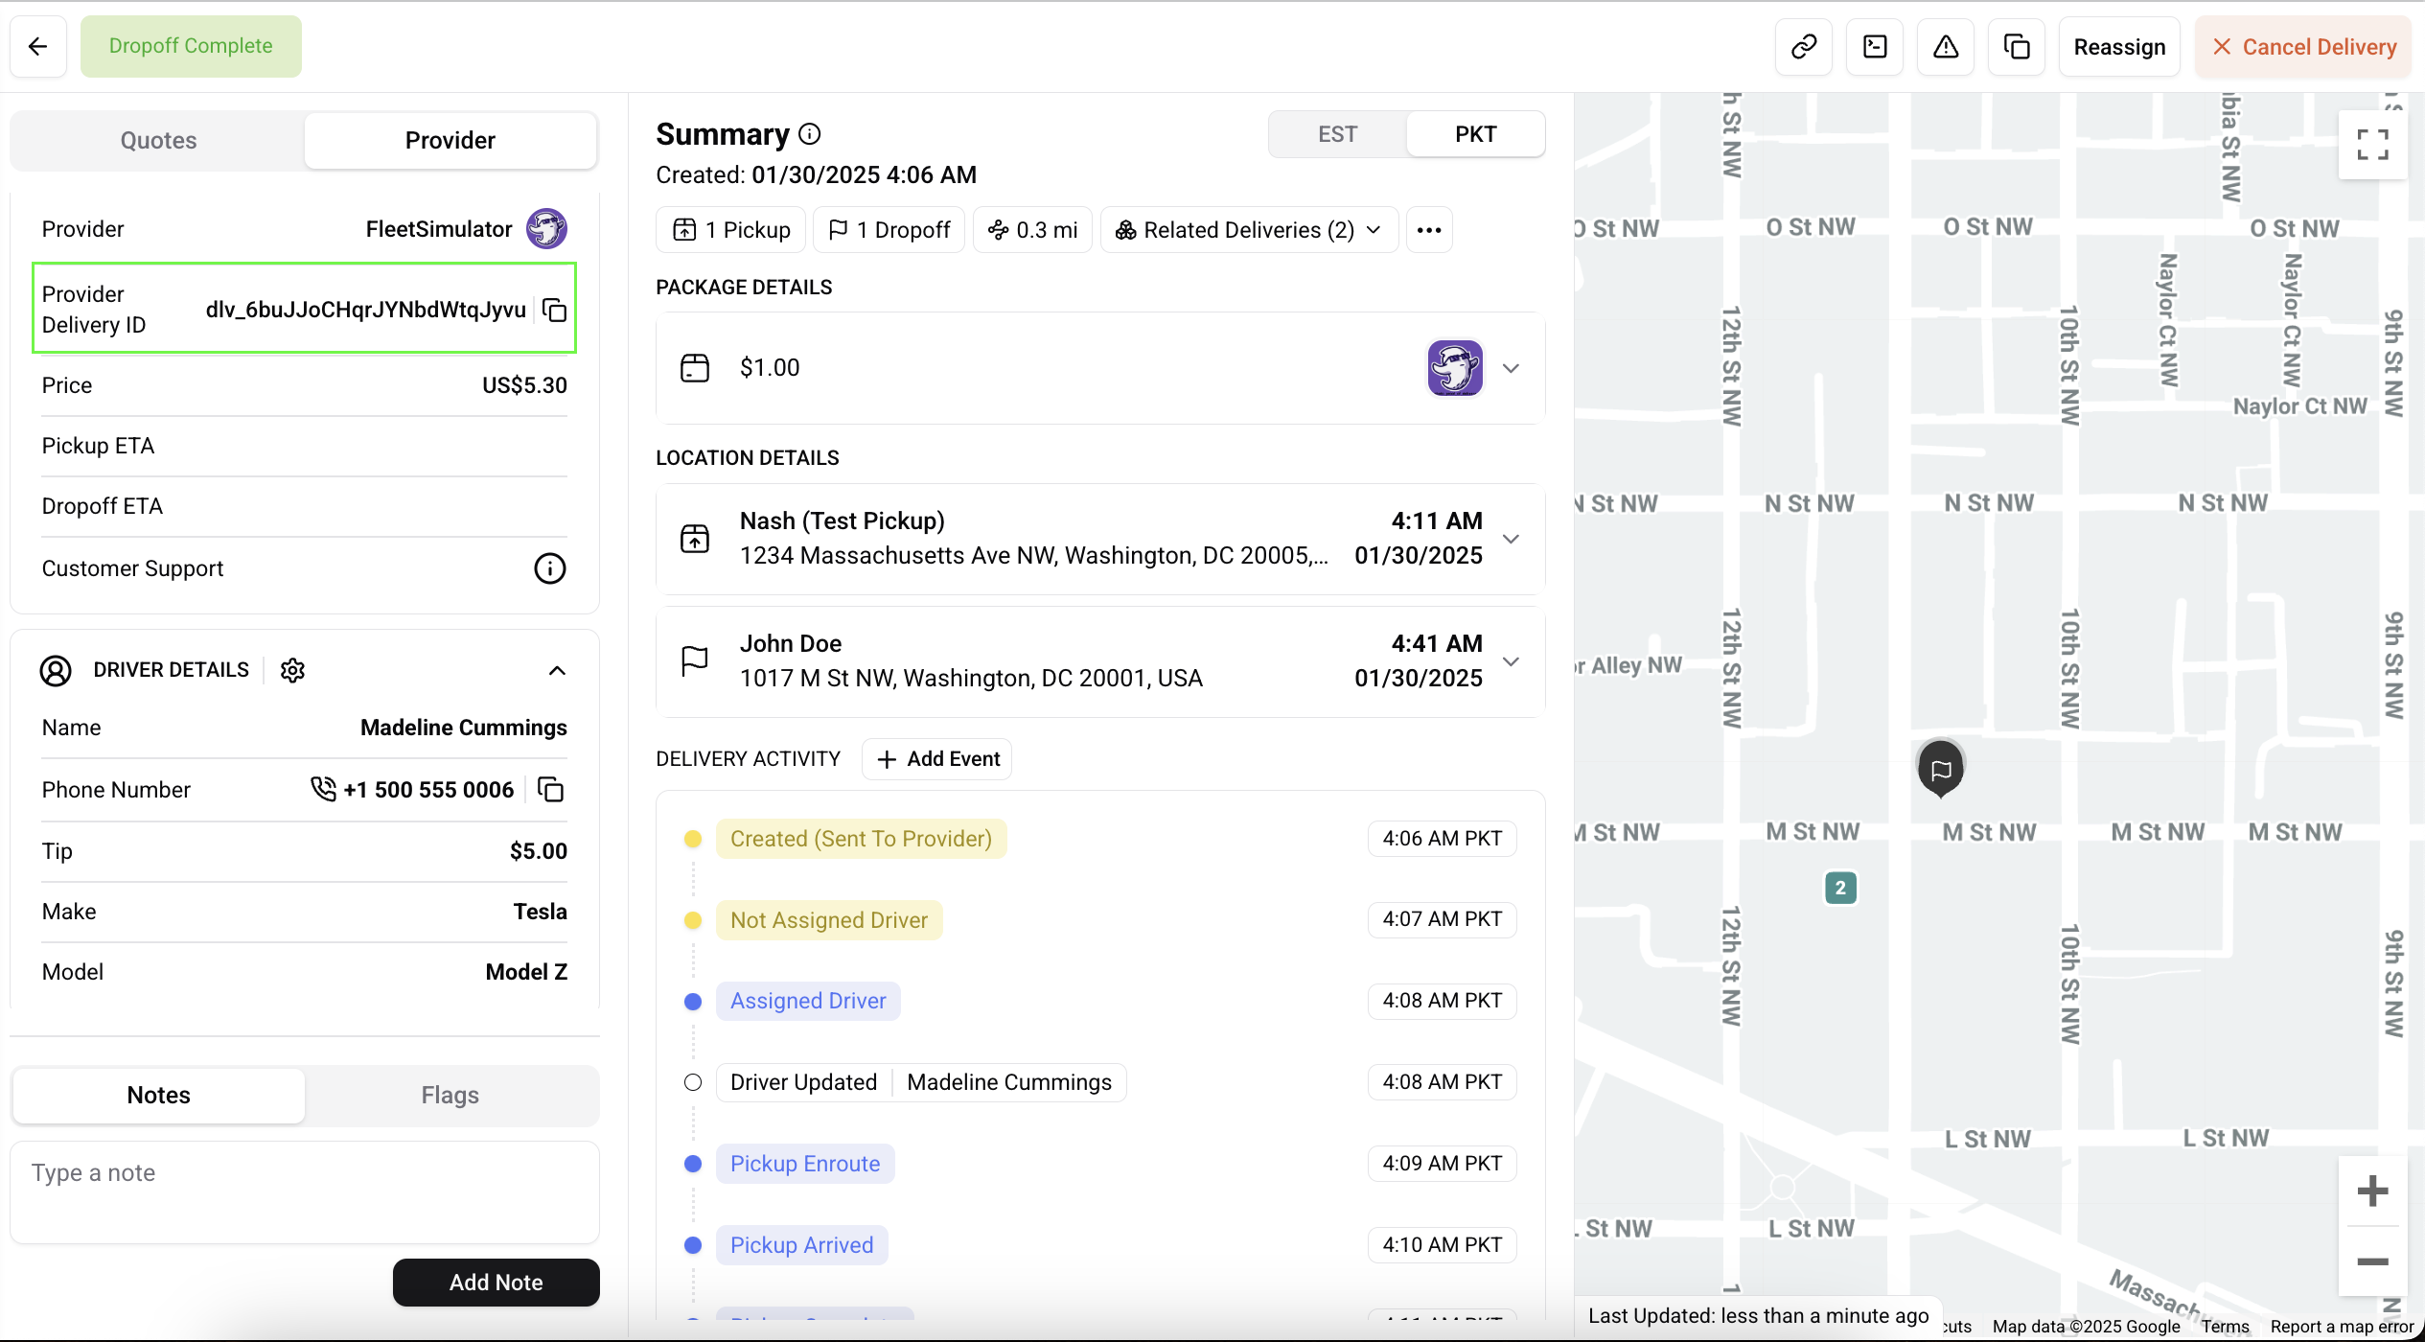Image resolution: width=2425 pixels, height=1342 pixels.
Task: Copy the Provider Delivery ID
Action: pyautogui.click(x=555, y=310)
